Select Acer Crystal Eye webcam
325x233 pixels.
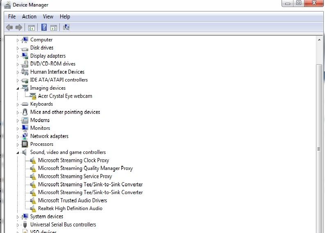click(65, 96)
